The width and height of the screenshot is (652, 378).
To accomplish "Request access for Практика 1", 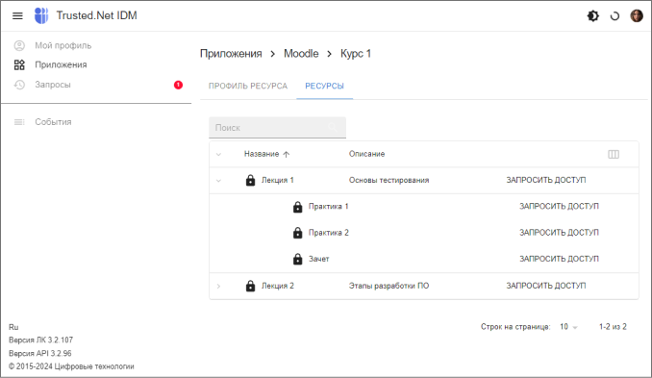I will pyautogui.click(x=559, y=206).
